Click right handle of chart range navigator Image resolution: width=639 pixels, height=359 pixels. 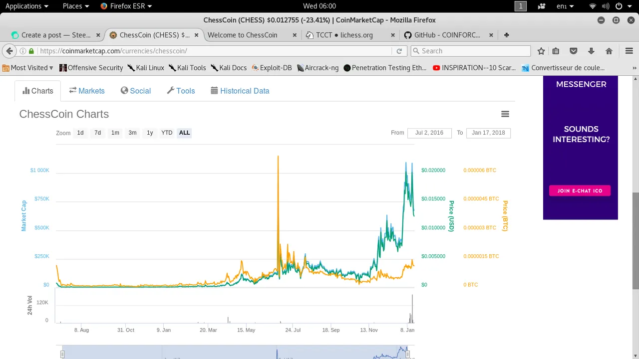[408, 354]
